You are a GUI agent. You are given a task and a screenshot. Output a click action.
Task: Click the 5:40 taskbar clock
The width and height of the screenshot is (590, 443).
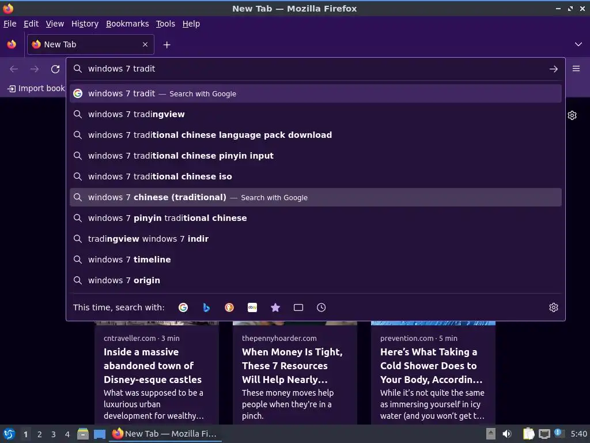click(x=578, y=434)
